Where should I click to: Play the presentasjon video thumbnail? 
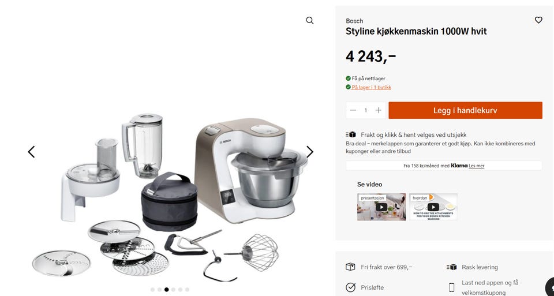point(381,207)
